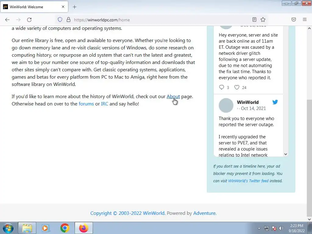
Task: Minimize the Firefox window
Action: click(286, 3)
